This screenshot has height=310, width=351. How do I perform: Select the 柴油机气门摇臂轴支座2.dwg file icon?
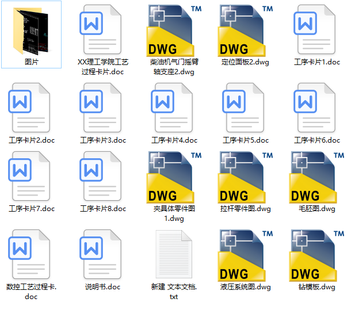(x=174, y=30)
